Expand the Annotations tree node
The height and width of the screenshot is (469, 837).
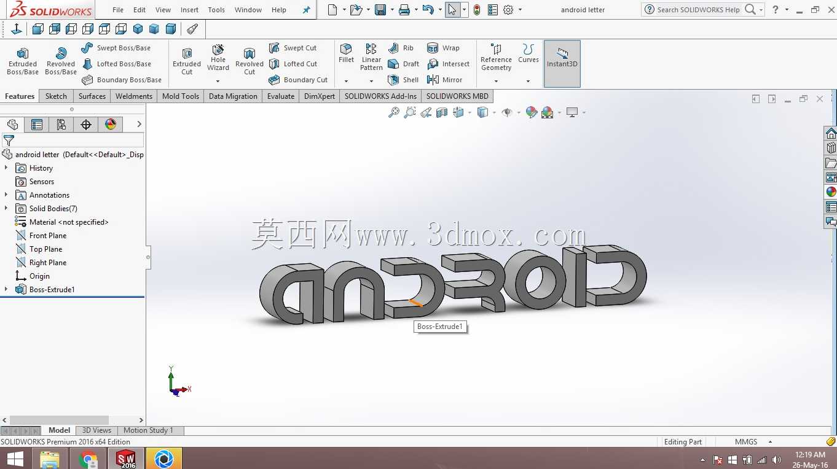[7, 195]
